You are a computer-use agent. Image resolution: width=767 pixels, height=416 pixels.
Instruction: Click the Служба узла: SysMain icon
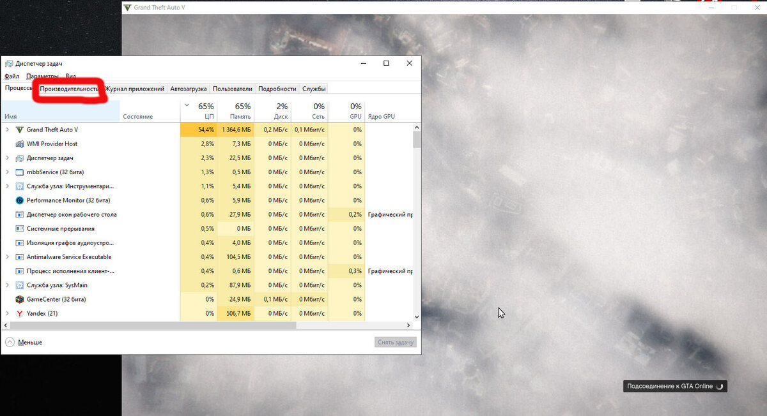coord(20,285)
